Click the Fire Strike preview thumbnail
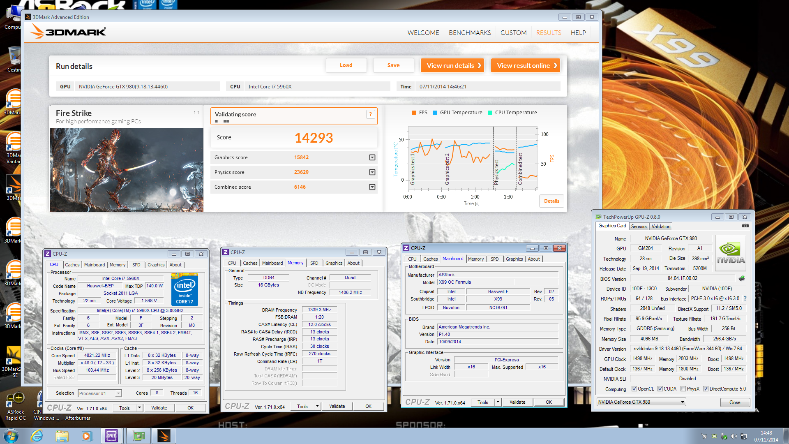This screenshot has height=444, width=789. (x=127, y=170)
